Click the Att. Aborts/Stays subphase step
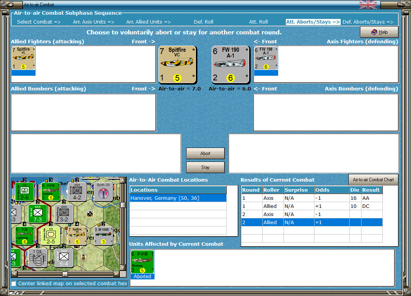 pyautogui.click(x=313, y=22)
